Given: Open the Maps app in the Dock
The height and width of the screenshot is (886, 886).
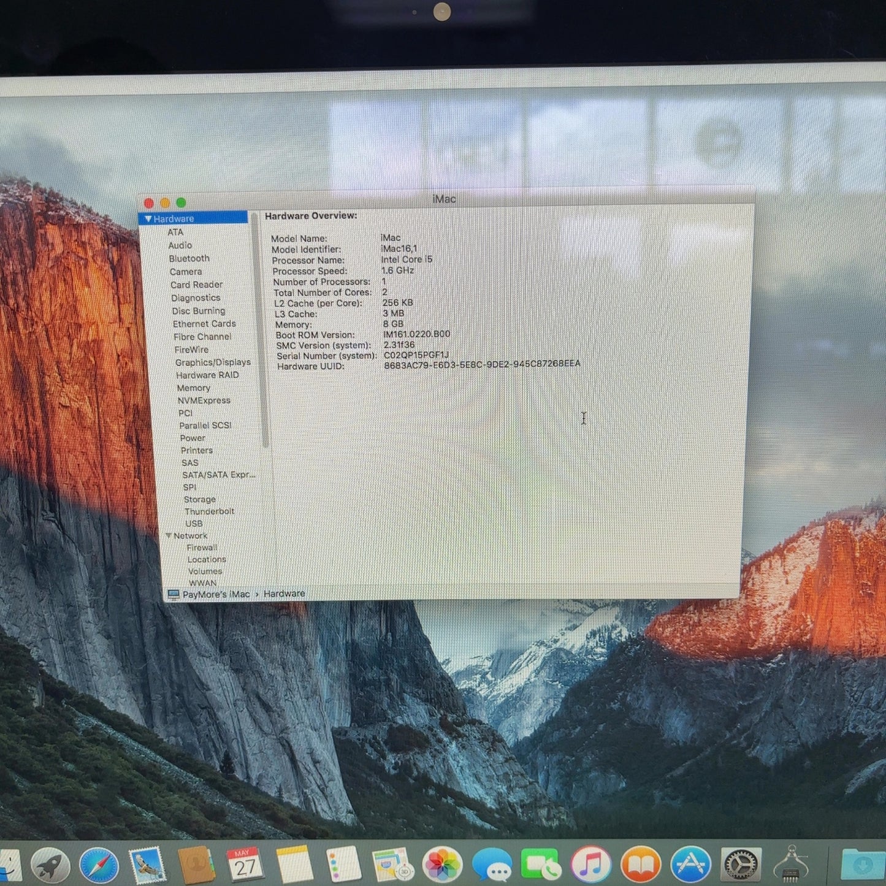Looking at the screenshot, I should (392, 865).
